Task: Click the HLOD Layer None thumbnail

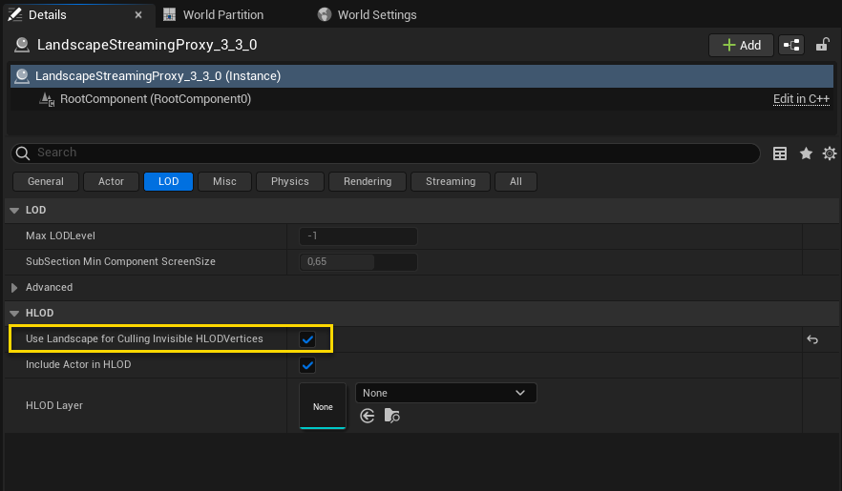Action: [323, 406]
